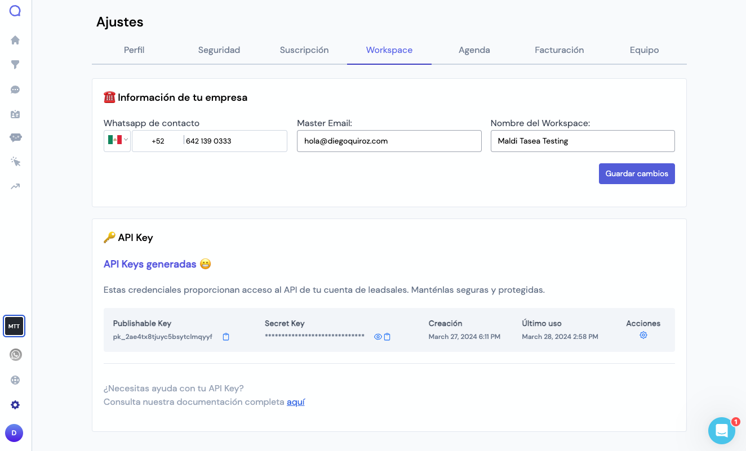
Task: Open the documentation link "aquí"
Action: 296,402
